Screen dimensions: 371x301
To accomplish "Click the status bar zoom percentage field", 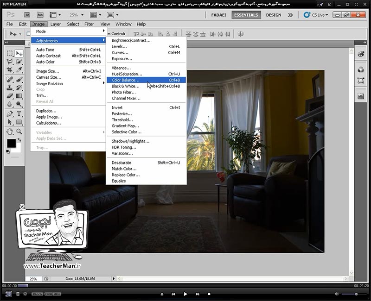I will (33, 279).
